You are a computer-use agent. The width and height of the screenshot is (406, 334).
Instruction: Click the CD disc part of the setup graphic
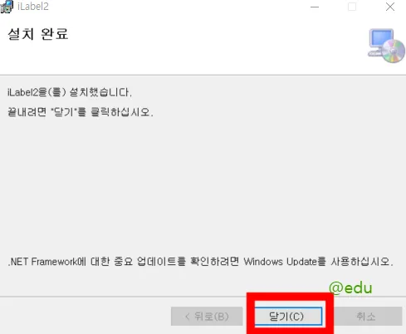click(394, 51)
